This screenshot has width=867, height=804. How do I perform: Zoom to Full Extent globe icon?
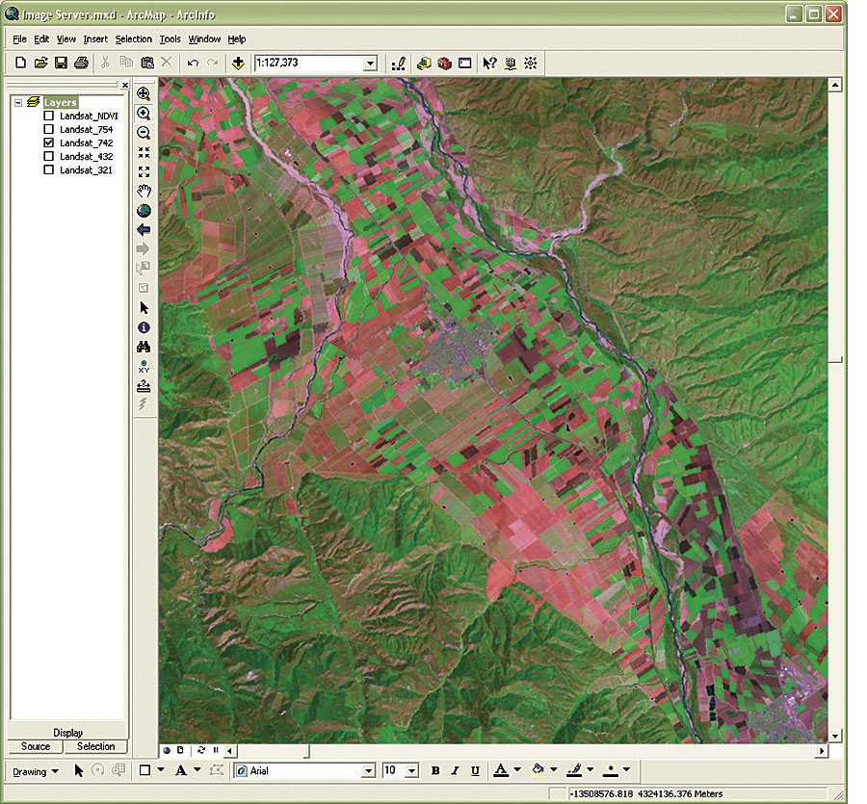(144, 211)
